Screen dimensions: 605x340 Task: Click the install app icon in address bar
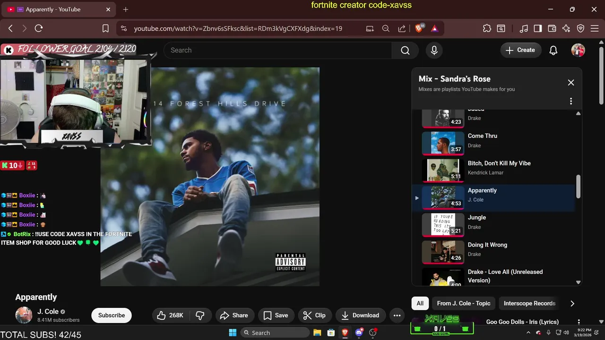tap(370, 29)
